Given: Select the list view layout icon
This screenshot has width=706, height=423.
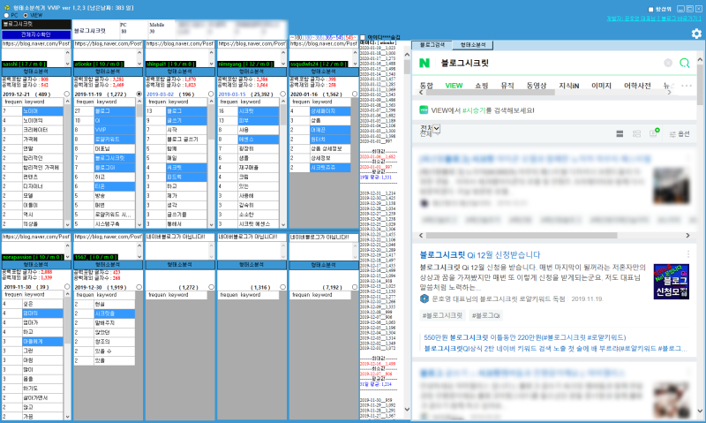Looking at the screenshot, I should point(620,134).
